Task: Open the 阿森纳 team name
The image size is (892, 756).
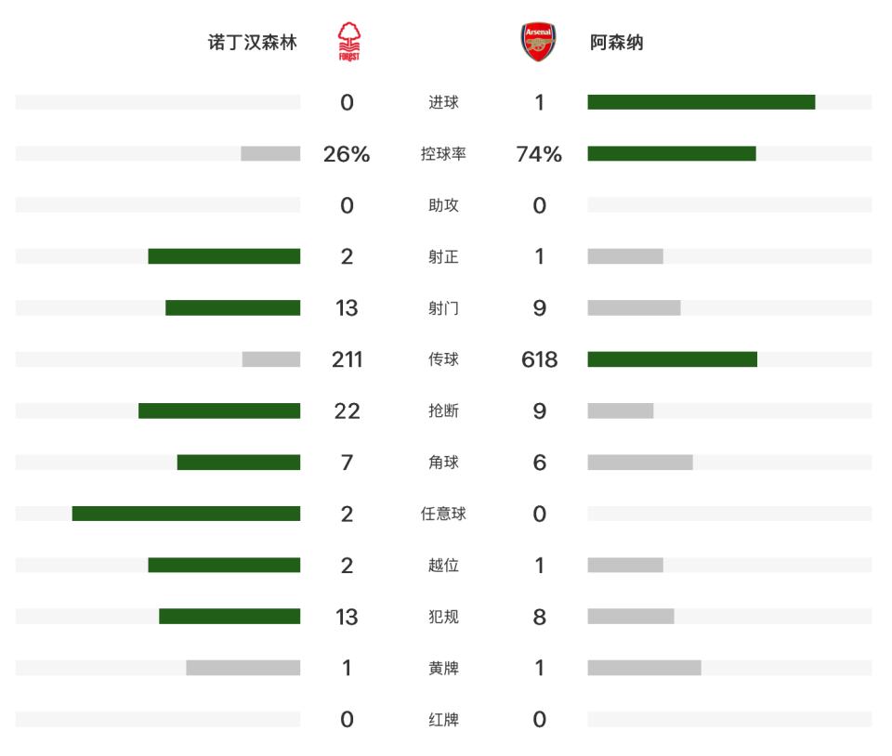Action: pos(616,42)
